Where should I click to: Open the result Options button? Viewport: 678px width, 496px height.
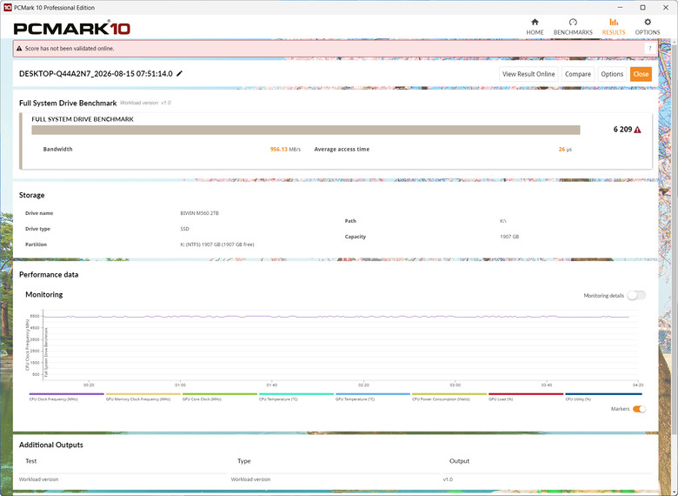612,74
